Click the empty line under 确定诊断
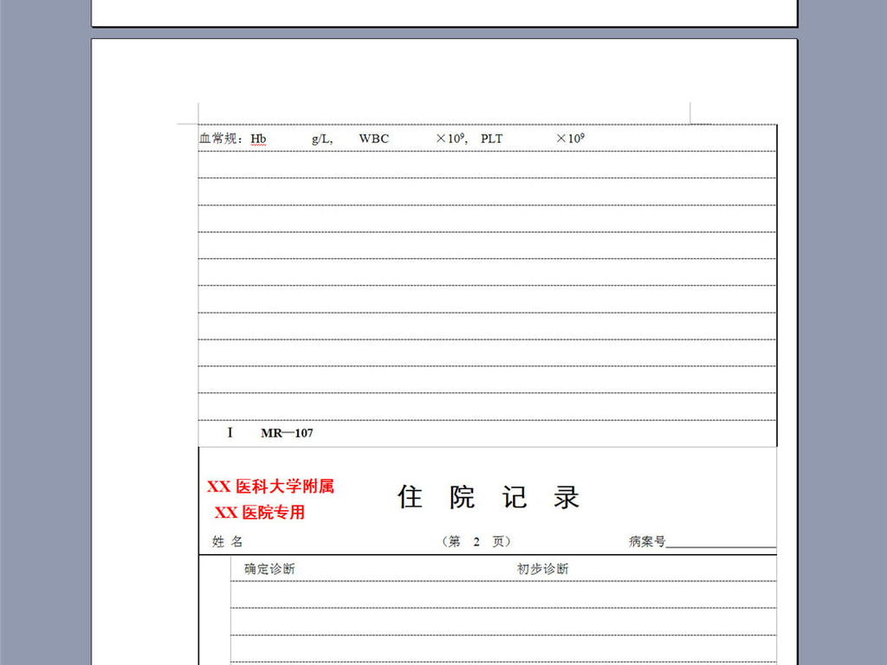Viewport: 887px width, 665px height. point(485,593)
